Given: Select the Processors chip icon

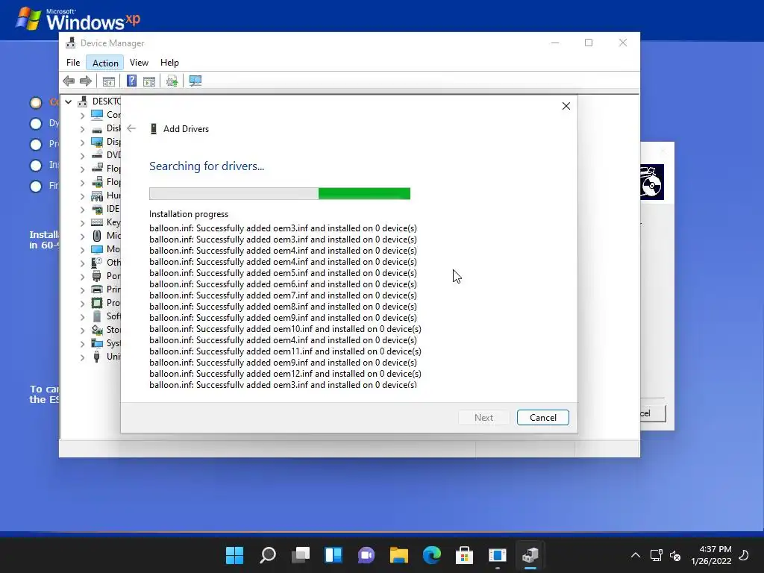Looking at the screenshot, I should pyautogui.click(x=97, y=303).
